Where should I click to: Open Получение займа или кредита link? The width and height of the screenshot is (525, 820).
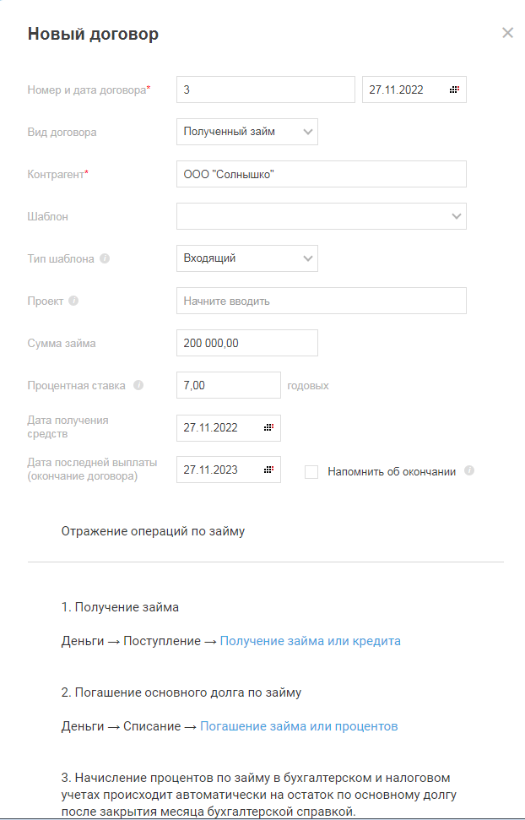(310, 641)
